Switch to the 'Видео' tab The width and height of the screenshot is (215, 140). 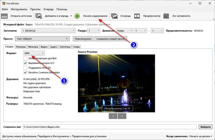[44, 47]
